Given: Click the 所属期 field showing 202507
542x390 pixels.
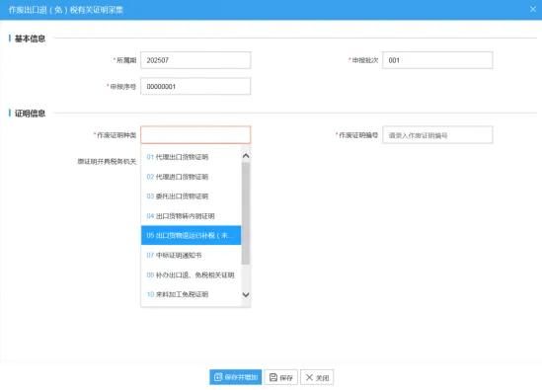Looking at the screenshot, I should [195, 60].
